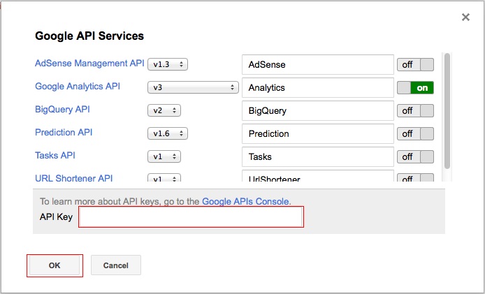Edit the Analytics identifier field

(x=318, y=88)
